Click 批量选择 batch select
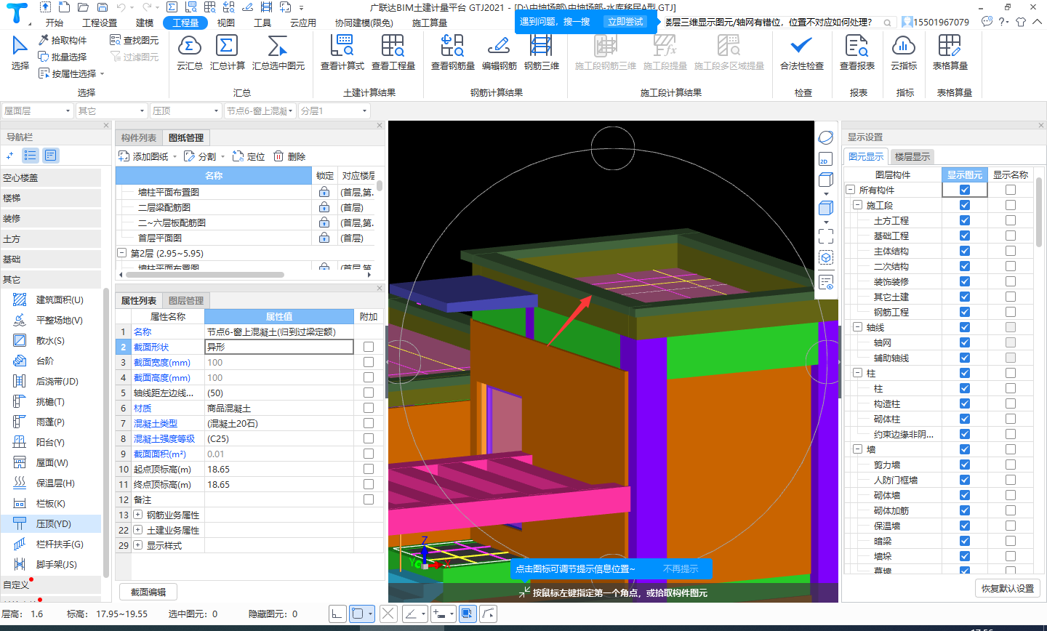This screenshot has height=631, width=1047. pos(63,57)
